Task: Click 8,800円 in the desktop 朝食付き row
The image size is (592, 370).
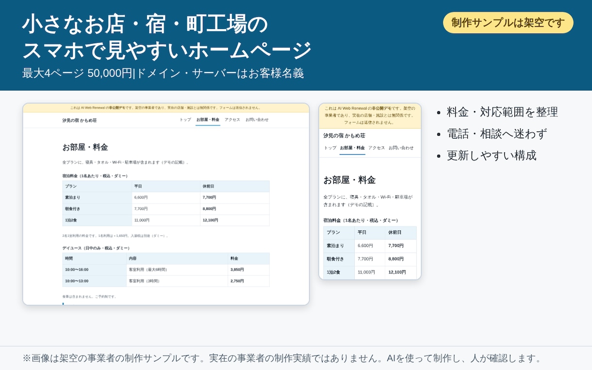Action: (x=209, y=209)
